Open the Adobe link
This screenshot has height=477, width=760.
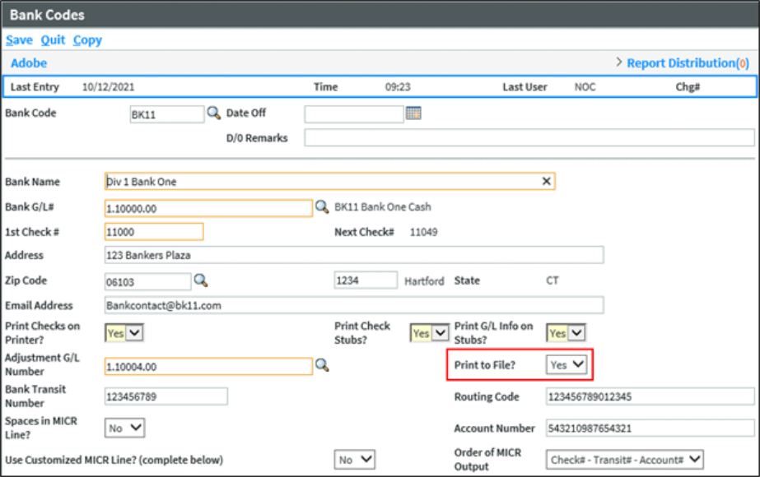click(29, 63)
